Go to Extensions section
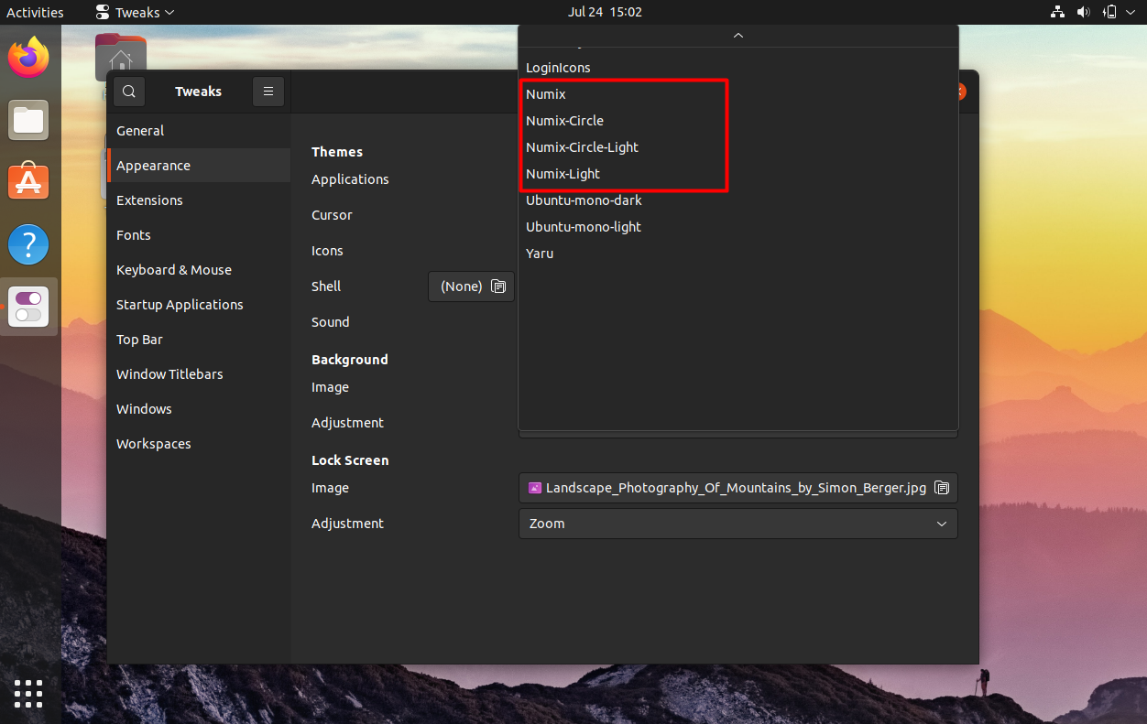 (199, 200)
